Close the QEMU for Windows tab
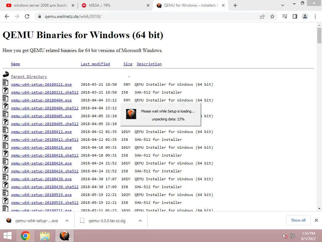The image size is (322, 242). point(223,6)
